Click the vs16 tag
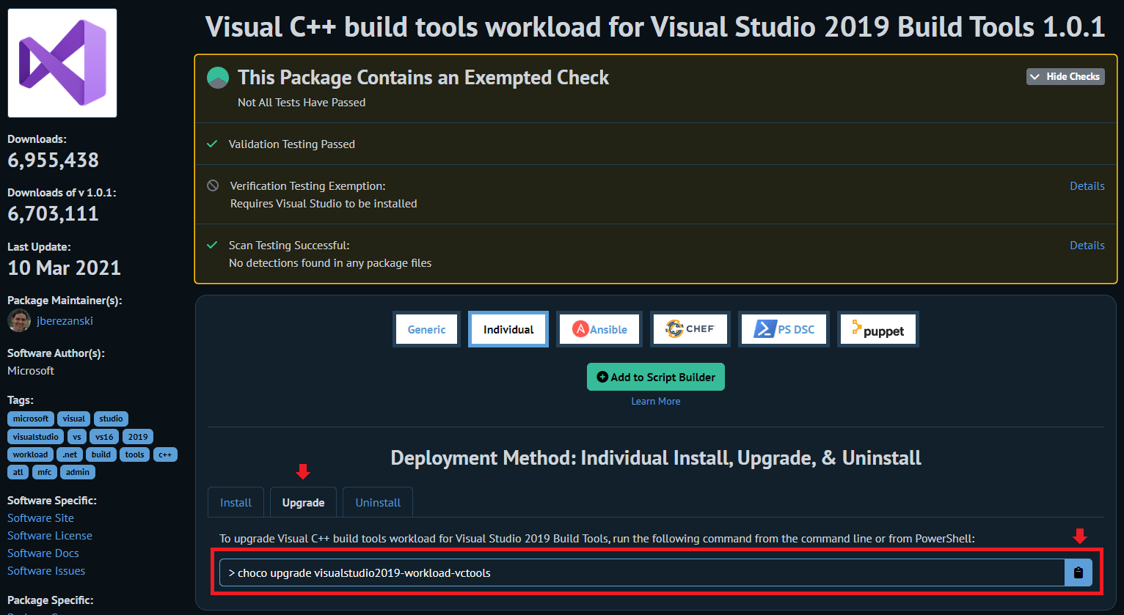The image size is (1124, 615). (105, 436)
